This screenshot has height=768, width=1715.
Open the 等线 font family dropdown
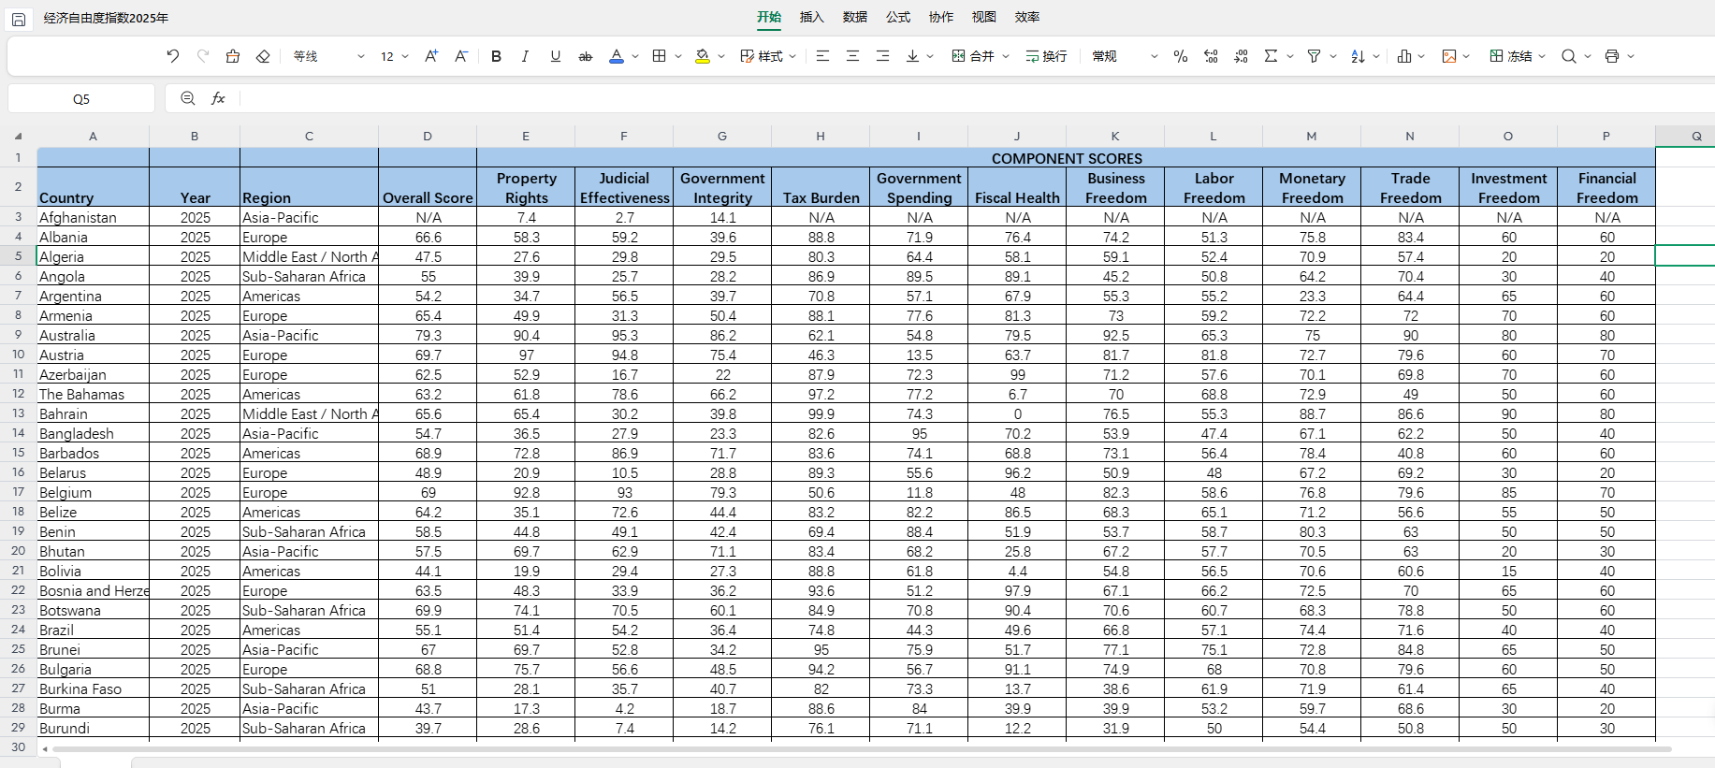(x=328, y=56)
